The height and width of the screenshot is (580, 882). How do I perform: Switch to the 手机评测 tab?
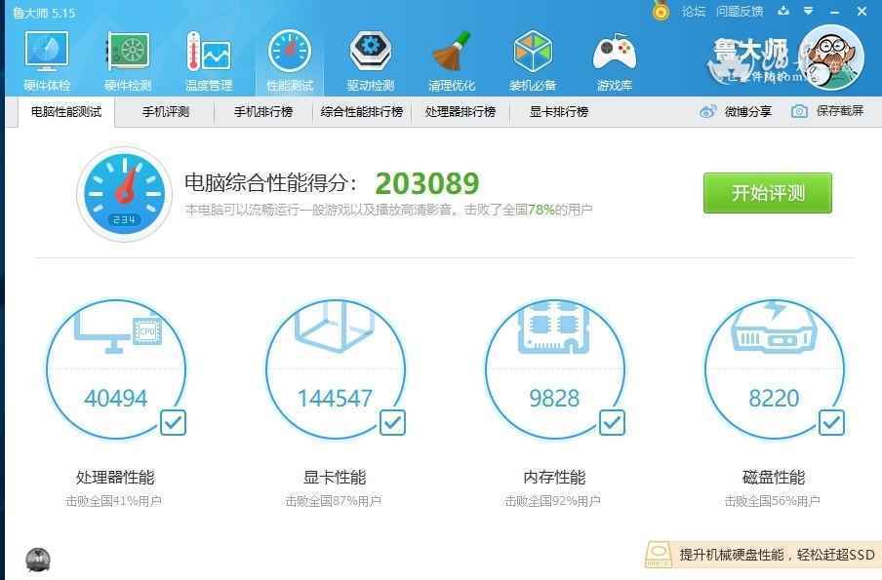[166, 112]
